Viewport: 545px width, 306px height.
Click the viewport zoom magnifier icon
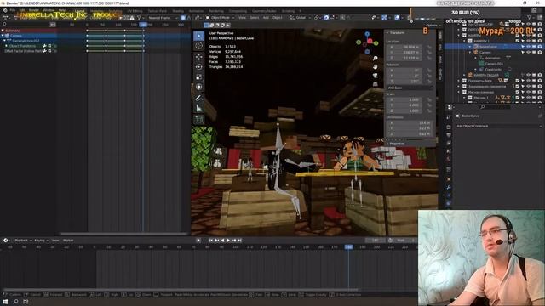click(375, 59)
